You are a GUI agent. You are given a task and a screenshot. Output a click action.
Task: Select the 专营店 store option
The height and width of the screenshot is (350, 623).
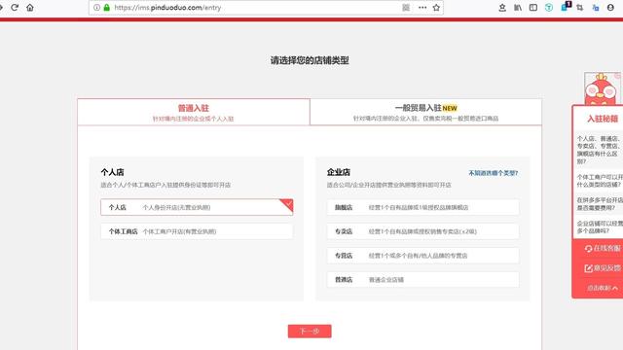click(x=422, y=256)
